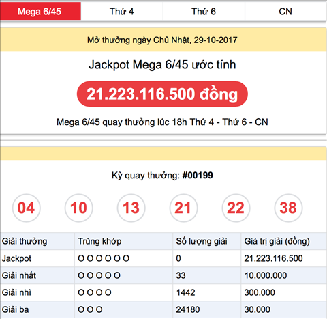Click the Jackpot prize value 21.223.116.500 in table
Screen dimensions: 327x319
click(273, 258)
